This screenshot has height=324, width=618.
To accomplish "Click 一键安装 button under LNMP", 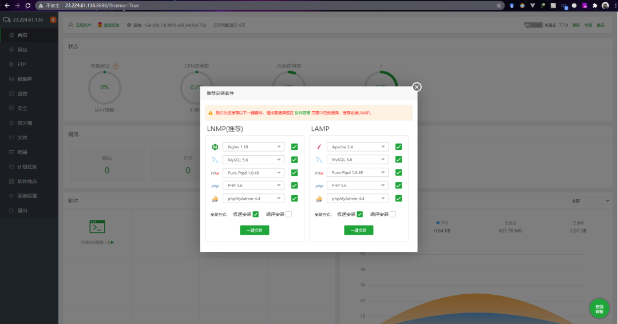I will point(255,230).
